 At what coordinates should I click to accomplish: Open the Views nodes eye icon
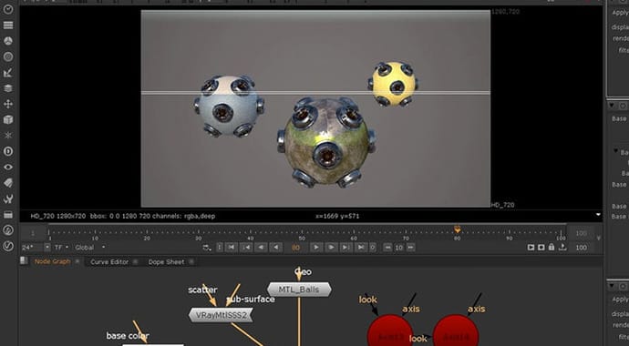pyautogui.click(x=8, y=167)
